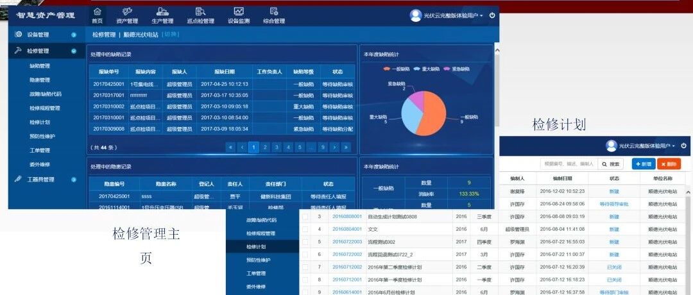Click 133.33% 消缺率 value
The image size is (693, 295).
point(468,194)
